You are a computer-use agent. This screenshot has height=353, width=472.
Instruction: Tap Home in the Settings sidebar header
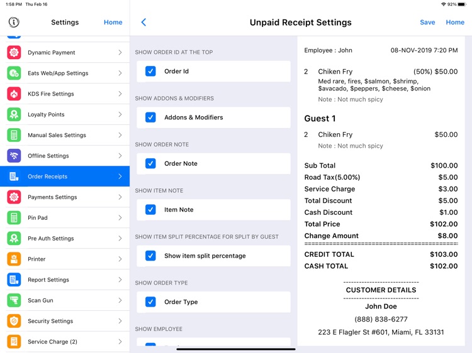[113, 22]
